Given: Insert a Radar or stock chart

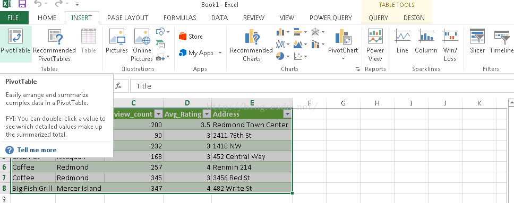Looking at the screenshot, I should (x=315, y=32).
